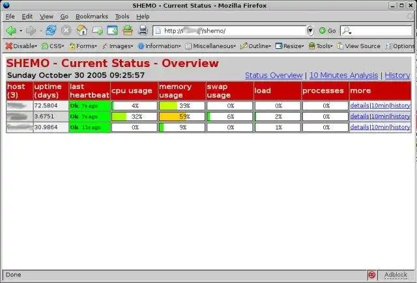Open details for the 3.6751 uptime host
The image size is (417, 283).
point(360,116)
